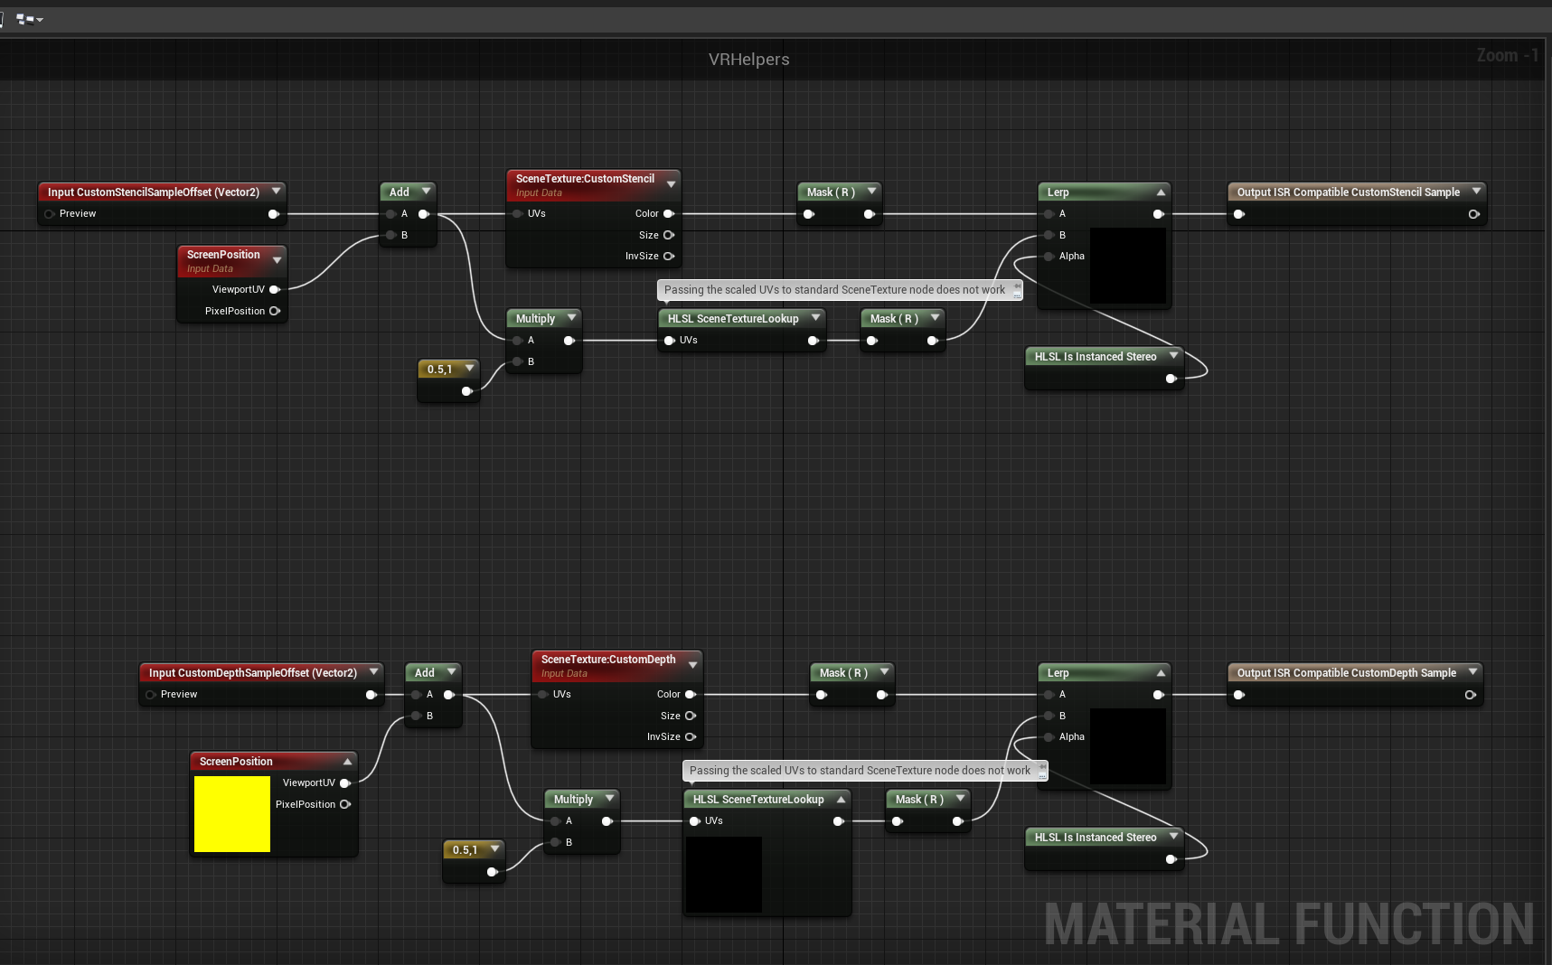This screenshot has width=1552, height=965.
Task: Collapse the ScreenPosition node showing yellow preview
Action: tap(347, 762)
